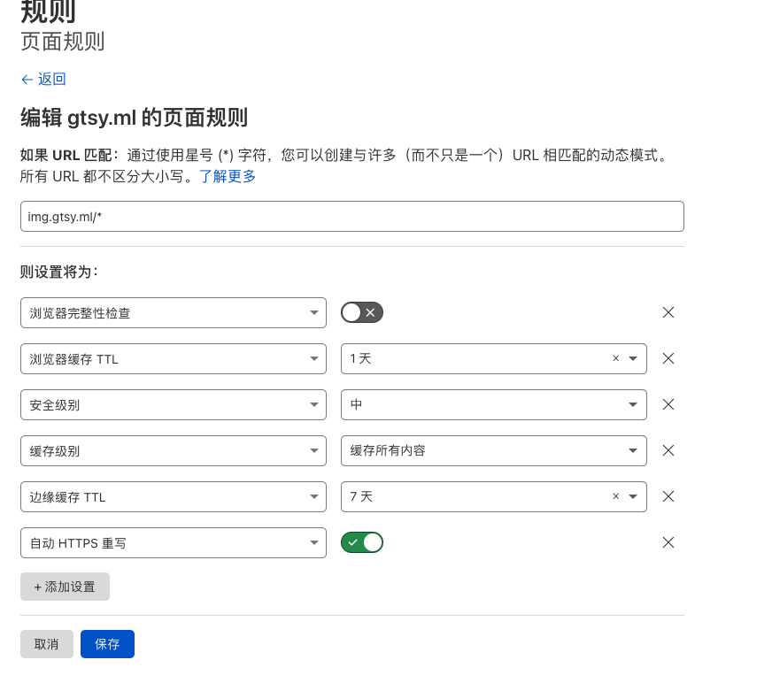This screenshot has width=772, height=683.
Task: Remove the 自动 HTTPS 重写 setting row
Action: (x=668, y=542)
